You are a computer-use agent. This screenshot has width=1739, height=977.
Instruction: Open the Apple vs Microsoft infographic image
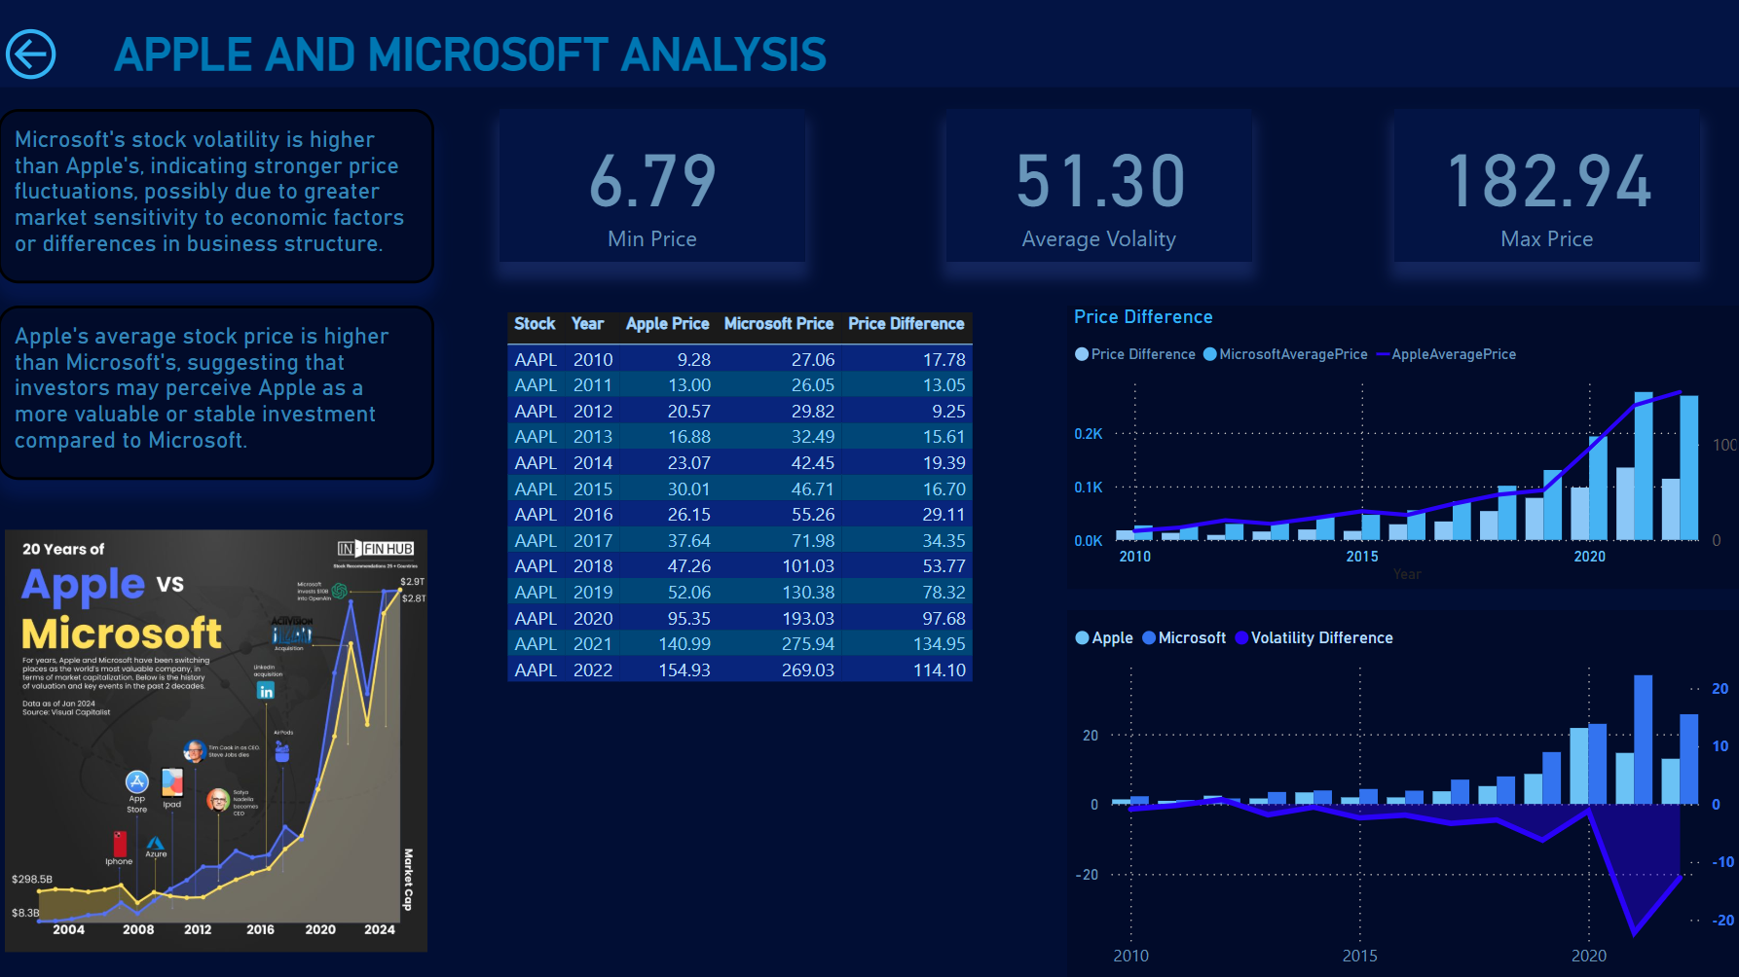pos(216,741)
